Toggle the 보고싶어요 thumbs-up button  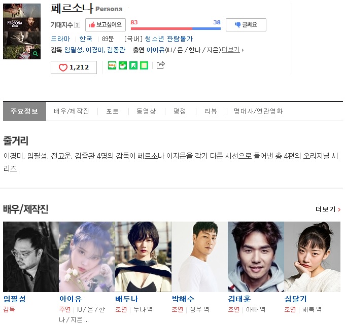[106, 25]
